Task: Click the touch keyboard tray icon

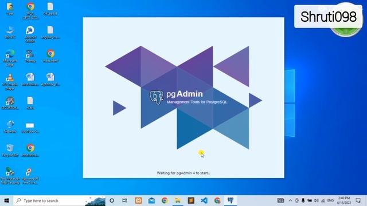Action: (280, 200)
